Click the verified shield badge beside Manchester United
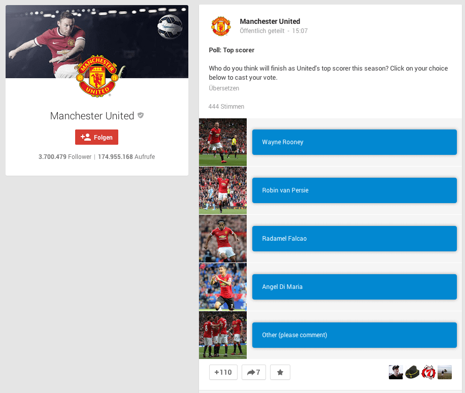The width and height of the screenshot is (465, 393). [x=141, y=115]
